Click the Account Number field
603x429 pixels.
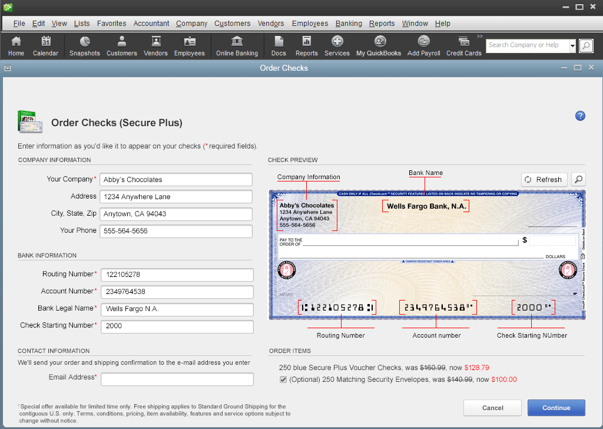pos(177,292)
